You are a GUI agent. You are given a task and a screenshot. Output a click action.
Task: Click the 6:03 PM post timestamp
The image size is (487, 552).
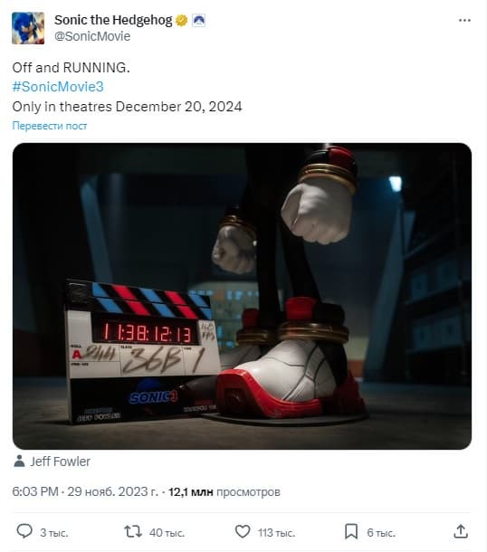(35, 491)
